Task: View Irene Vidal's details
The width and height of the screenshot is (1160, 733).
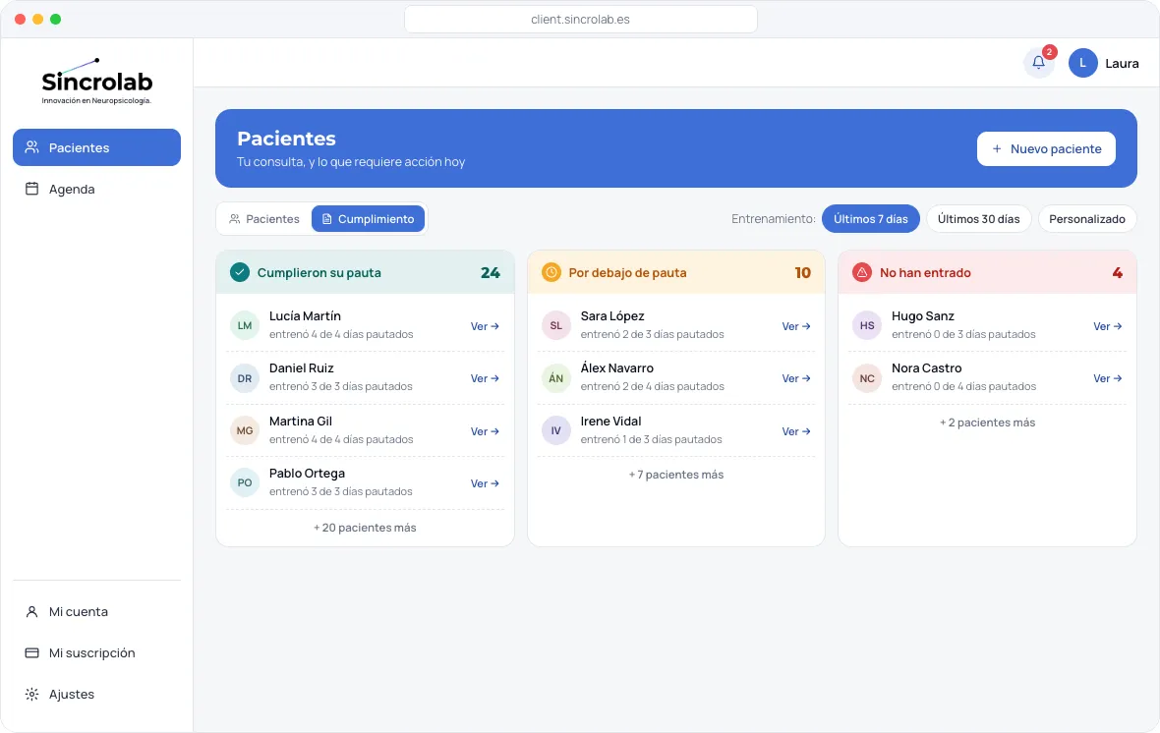Action: point(796,431)
